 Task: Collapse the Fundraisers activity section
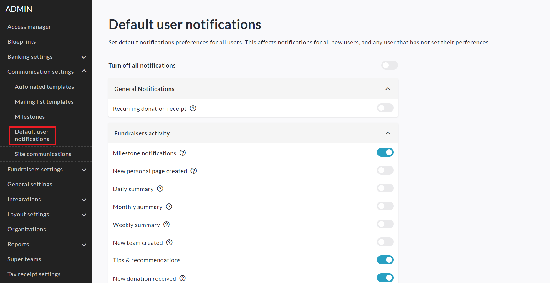[x=387, y=133]
